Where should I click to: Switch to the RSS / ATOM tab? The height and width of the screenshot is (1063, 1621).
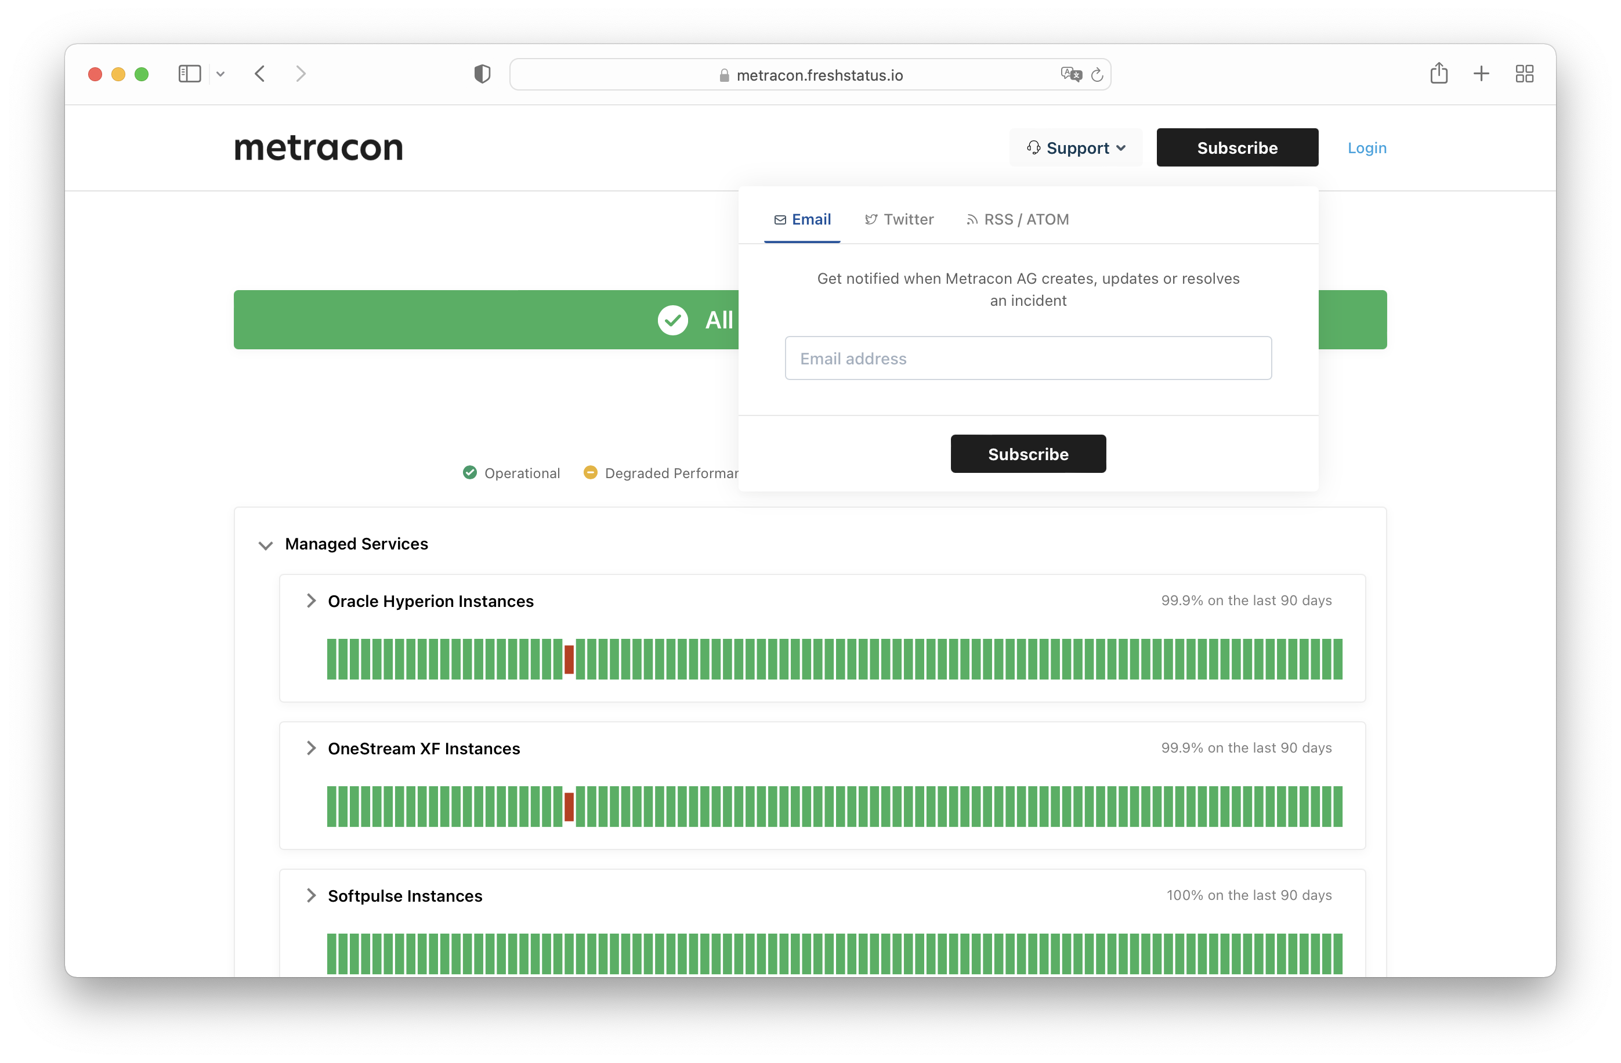(x=1018, y=219)
